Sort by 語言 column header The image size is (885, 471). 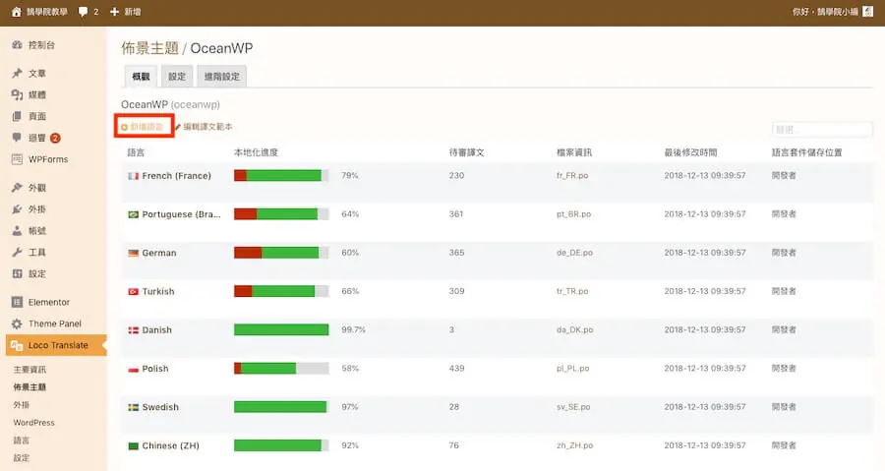(x=136, y=152)
